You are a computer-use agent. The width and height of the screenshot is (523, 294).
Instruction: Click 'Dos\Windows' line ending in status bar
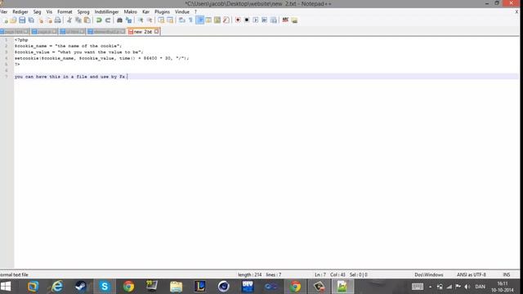428,274
